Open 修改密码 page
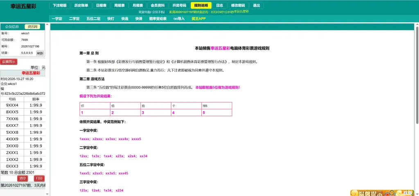 click(x=238, y=5)
